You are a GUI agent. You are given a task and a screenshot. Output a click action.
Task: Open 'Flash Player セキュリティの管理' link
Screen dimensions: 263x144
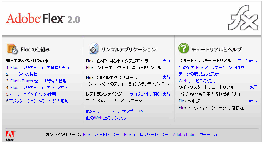click(38, 81)
